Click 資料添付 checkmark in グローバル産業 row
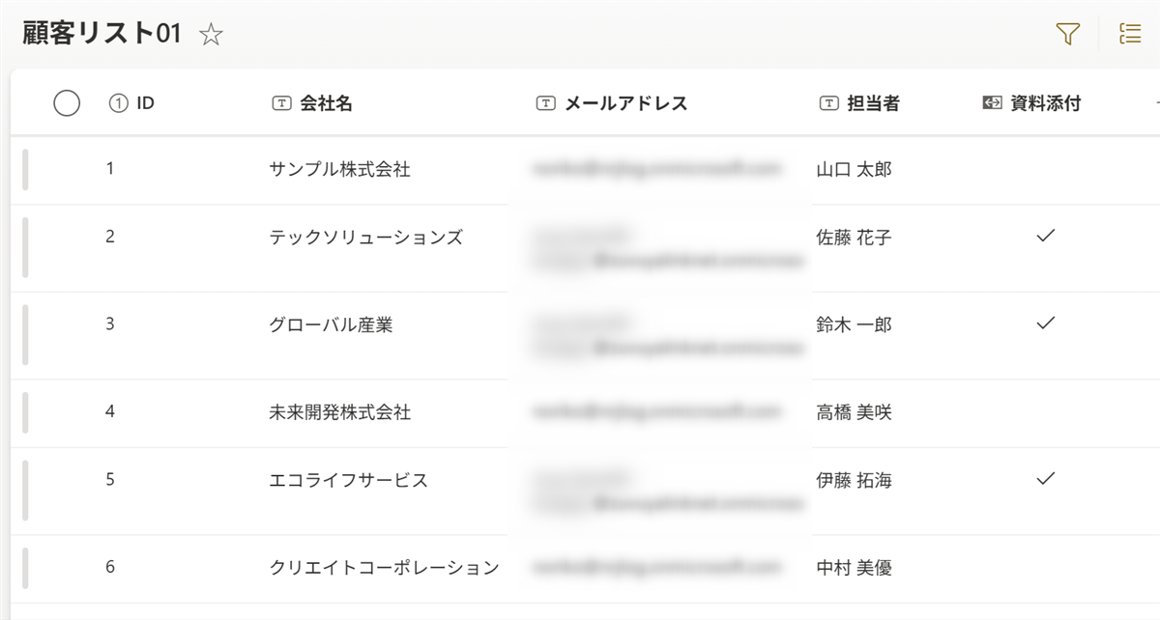 [1044, 323]
